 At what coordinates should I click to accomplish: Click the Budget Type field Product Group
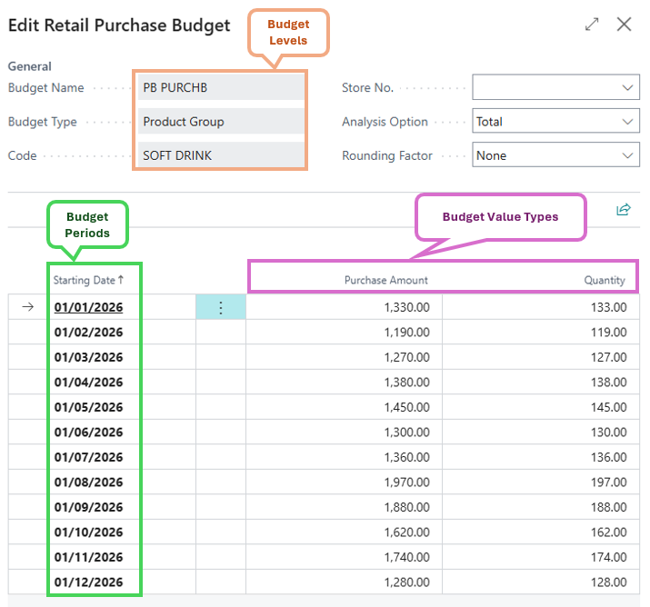coord(221,122)
